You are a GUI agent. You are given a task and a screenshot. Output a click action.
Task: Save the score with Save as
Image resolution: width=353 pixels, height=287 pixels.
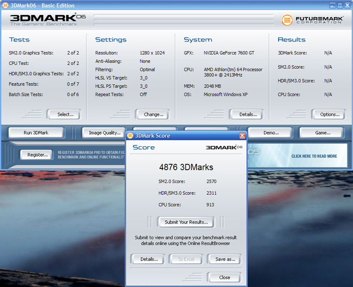(x=224, y=259)
